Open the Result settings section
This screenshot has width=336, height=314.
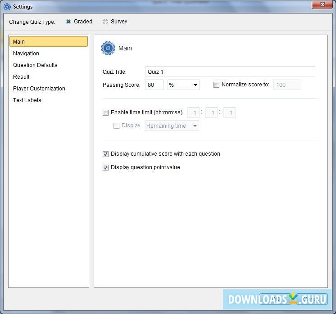pos(49,76)
